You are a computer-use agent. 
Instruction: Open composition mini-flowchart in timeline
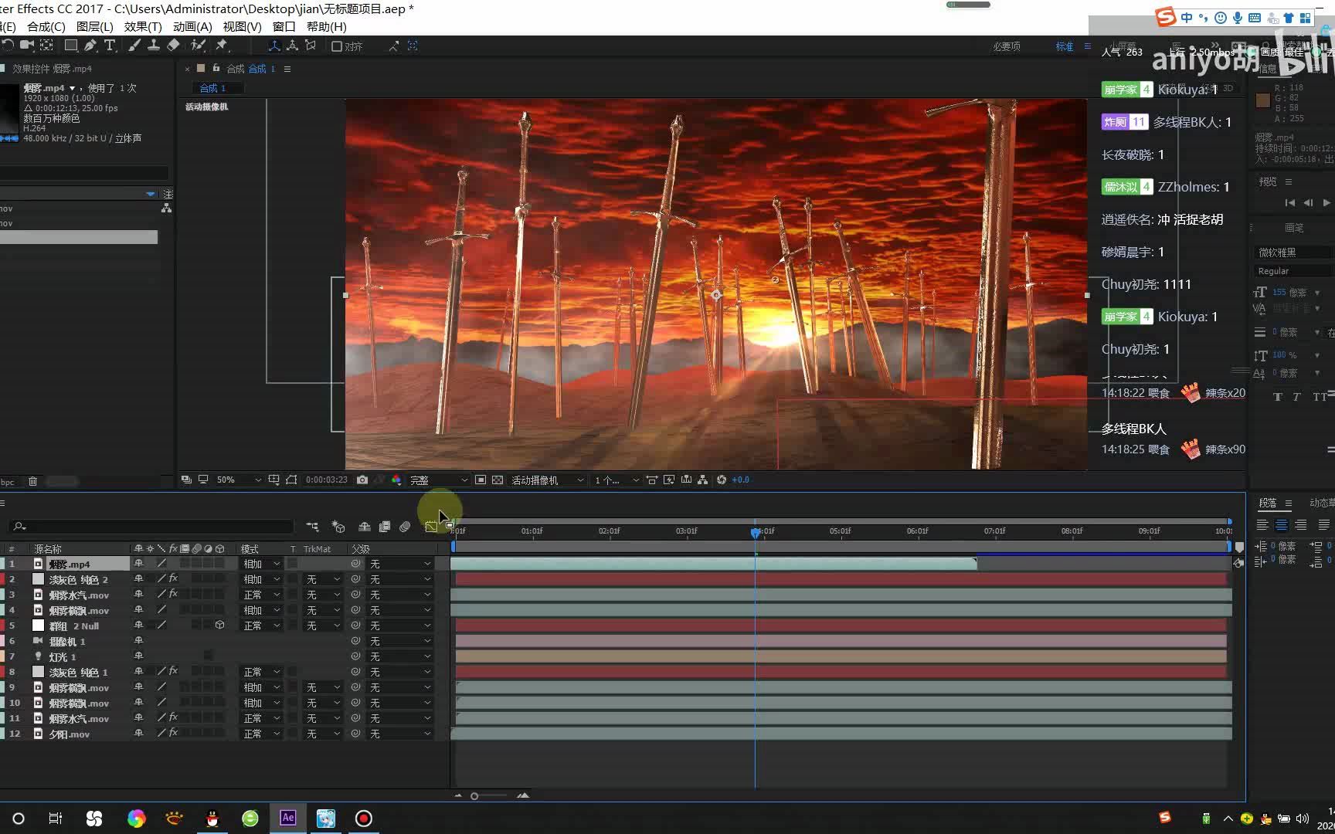click(x=312, y=527)
